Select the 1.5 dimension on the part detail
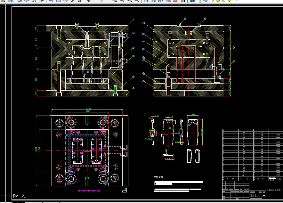This screenshot has width=283, height=203. (x=157, y=116)
